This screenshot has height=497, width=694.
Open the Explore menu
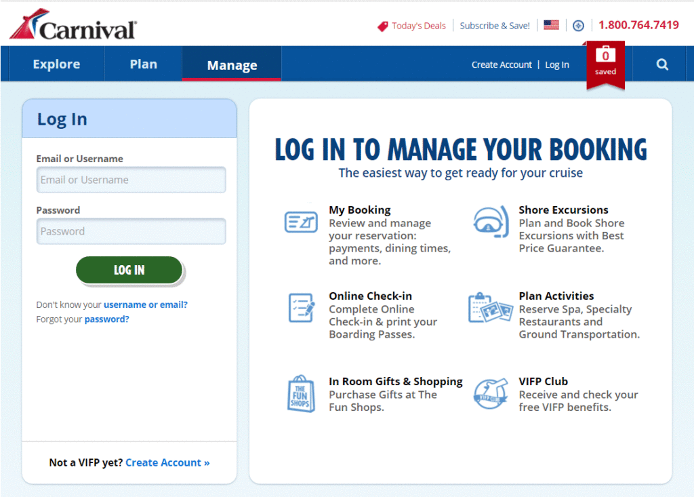click(x=56, y=64)
